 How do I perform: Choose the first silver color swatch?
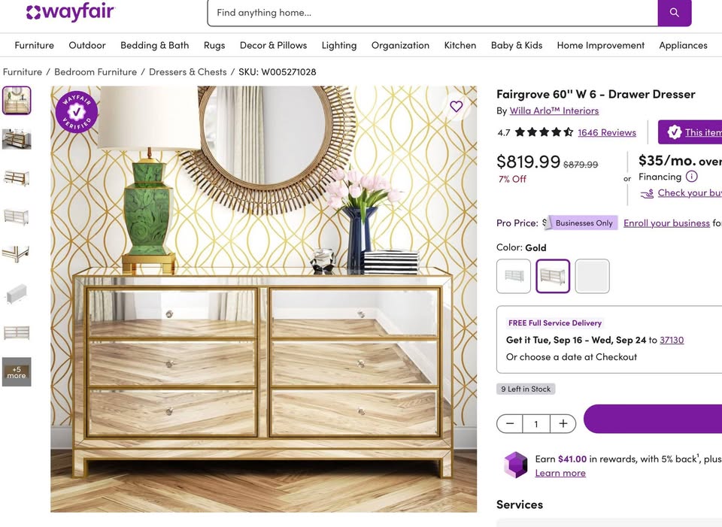click(514, 276)
